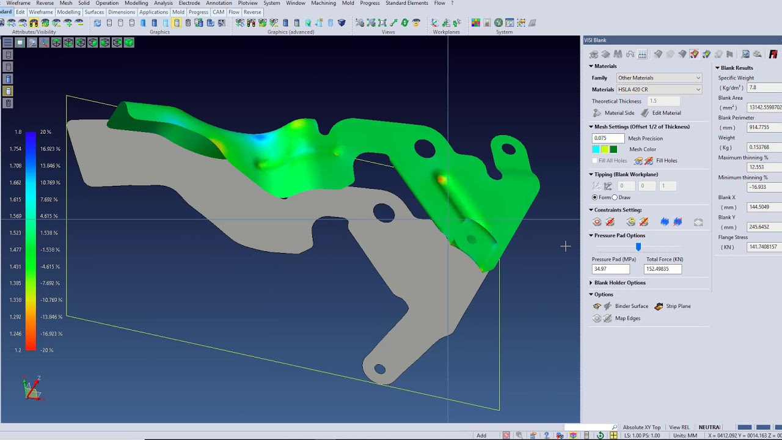Image resolution: width=782 pixels, height=440 pixels.
Task: Click the Map Edges icon
Action: 597,318
